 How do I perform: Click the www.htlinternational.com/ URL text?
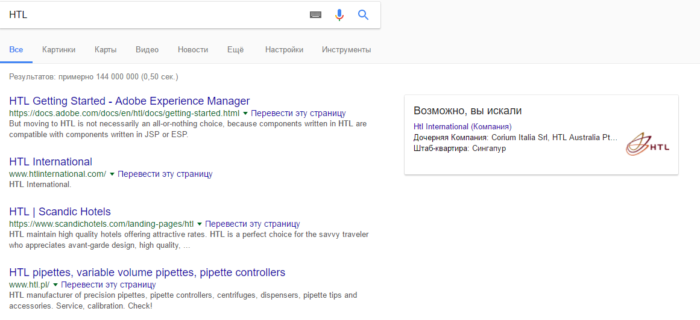(58, 174)
